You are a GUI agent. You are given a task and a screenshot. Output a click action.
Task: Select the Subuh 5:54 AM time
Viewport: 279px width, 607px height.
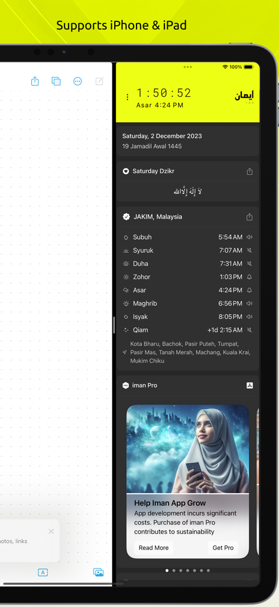click(231, 237)
